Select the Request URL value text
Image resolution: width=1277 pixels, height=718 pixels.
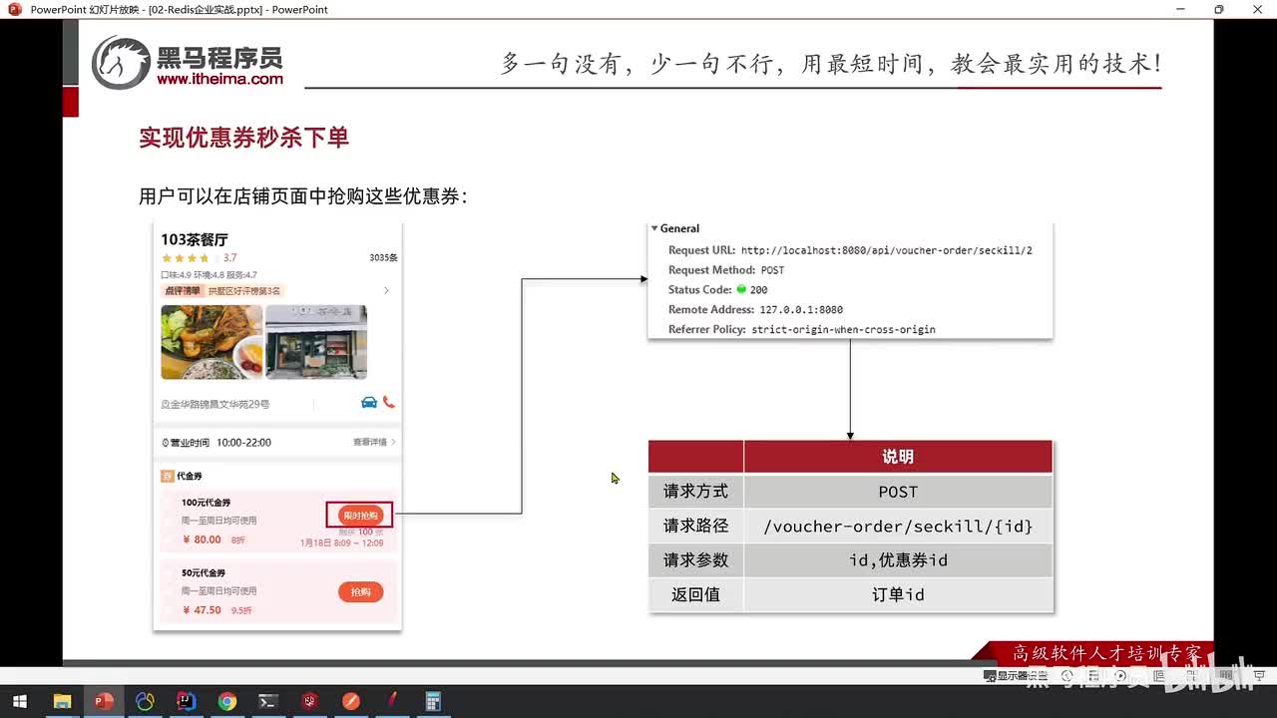click(x=886, y=250)
